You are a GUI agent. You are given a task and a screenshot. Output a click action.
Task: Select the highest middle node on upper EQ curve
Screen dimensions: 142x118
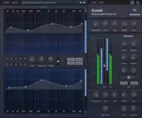click(52, 24)
